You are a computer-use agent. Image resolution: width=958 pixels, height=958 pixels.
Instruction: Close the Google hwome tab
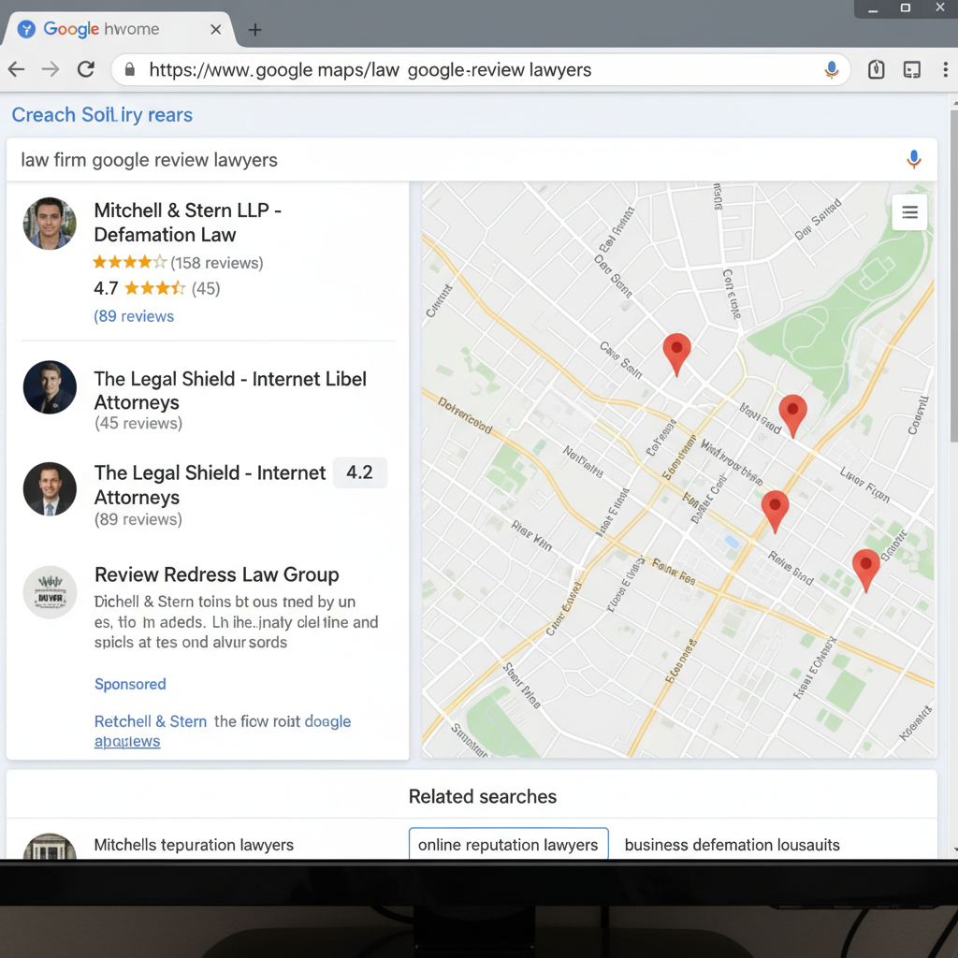point(216,29)
